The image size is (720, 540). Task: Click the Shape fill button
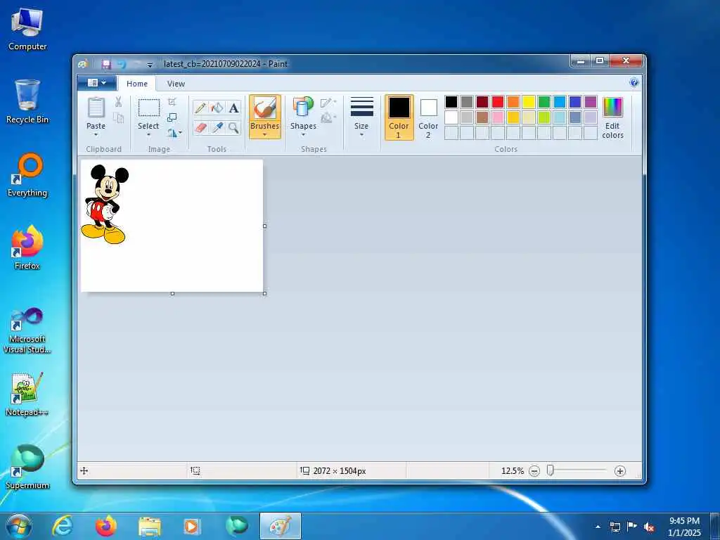(328, 118)
